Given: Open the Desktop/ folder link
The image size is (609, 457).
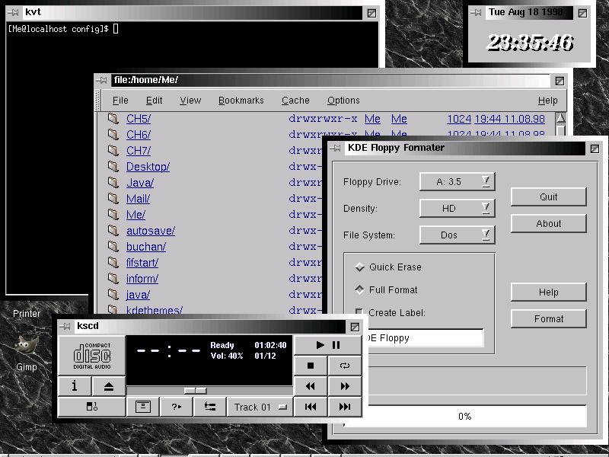Looking at the screenshot, I should click(x=148, y=167).
